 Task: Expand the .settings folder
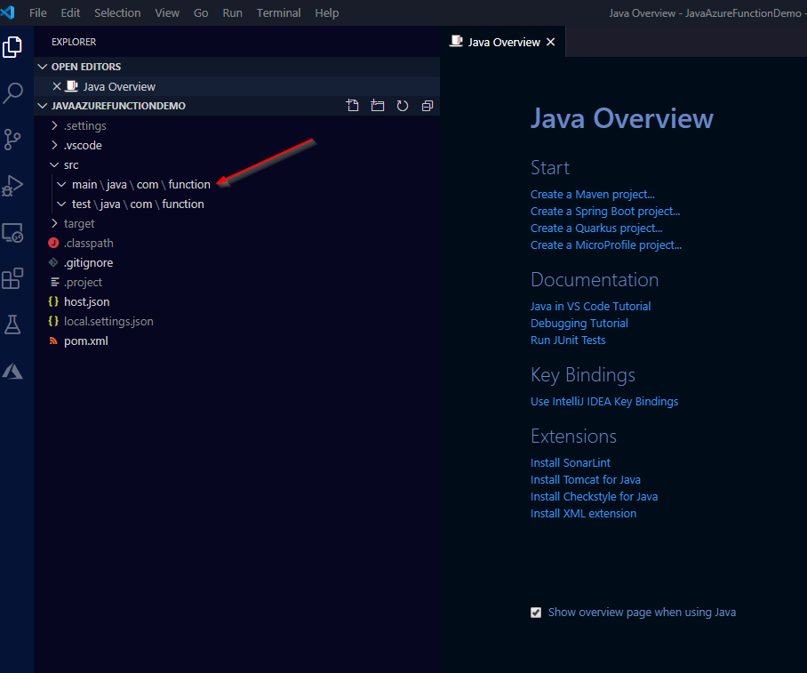coord(84,125)
